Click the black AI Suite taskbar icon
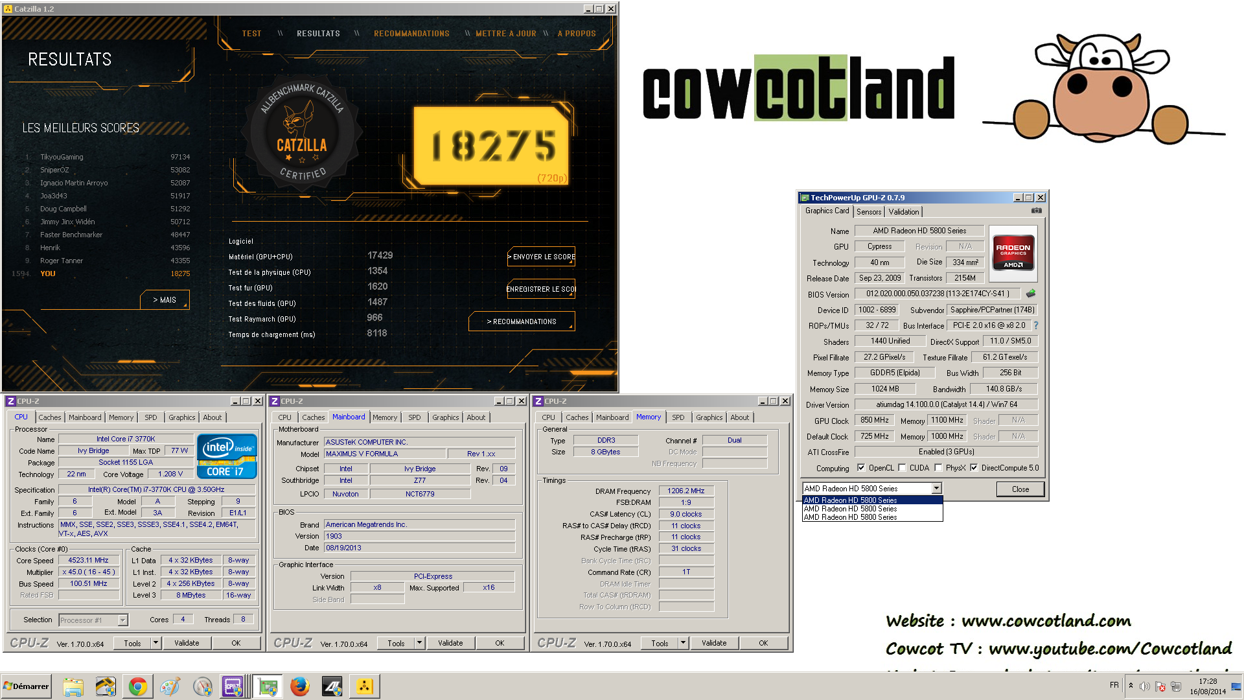Viewport: 1244px width, 700px height. (332, 686)
